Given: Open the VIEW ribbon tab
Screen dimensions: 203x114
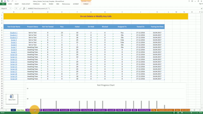Looking at the screenshot, I should (x=58, y=4).
